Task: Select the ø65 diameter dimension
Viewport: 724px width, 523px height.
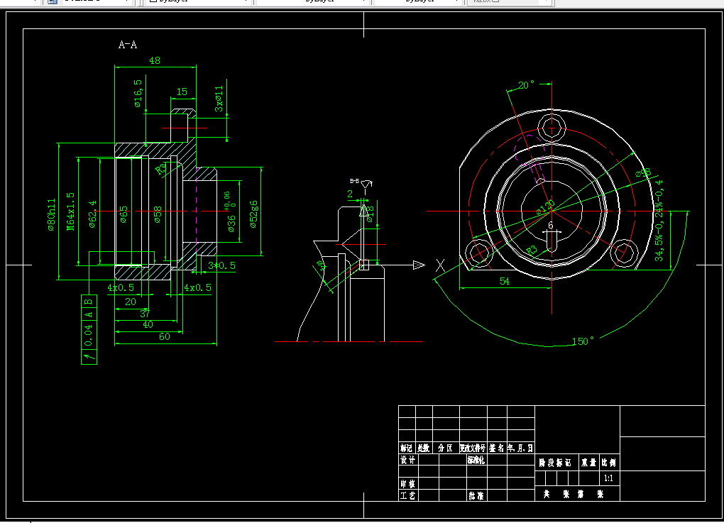Action: (124, 214)
